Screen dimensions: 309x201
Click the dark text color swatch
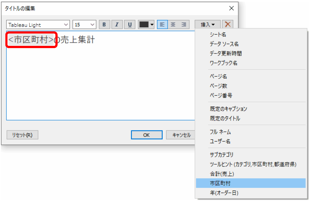[144, 25]
